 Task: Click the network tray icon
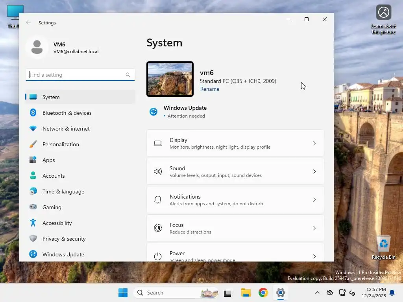pos(342,293)
